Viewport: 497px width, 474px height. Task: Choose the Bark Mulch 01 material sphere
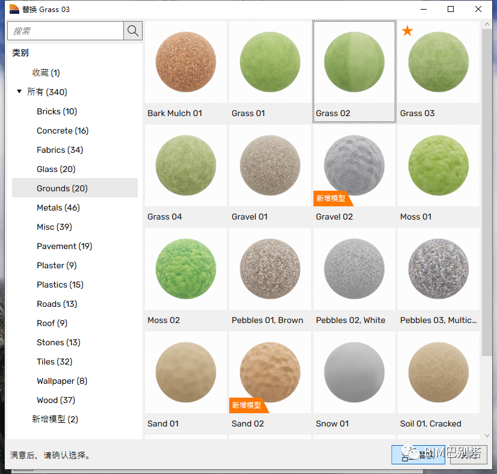coord(186,62)
